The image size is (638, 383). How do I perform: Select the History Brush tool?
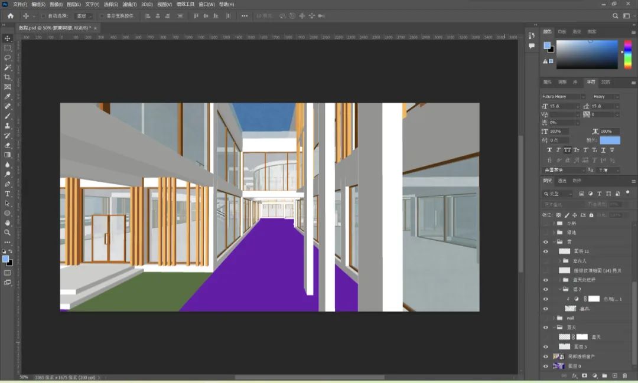(7, 135)
